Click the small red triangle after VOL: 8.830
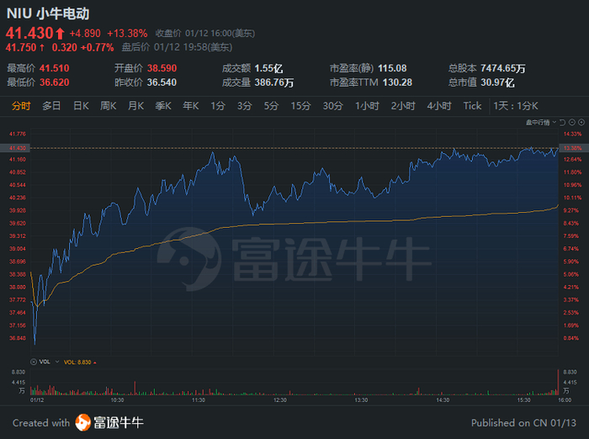Image resolution: width=589 pixels, height=439 pixels. [95, 362]
